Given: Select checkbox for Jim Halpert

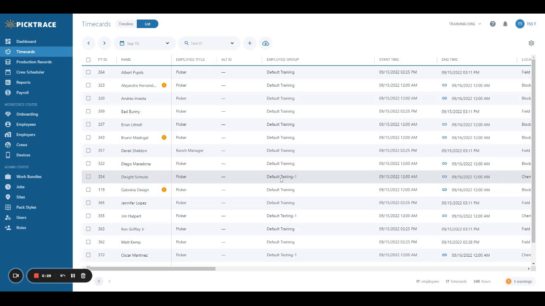Looking at the screenshot, I should tap(88, 216).
